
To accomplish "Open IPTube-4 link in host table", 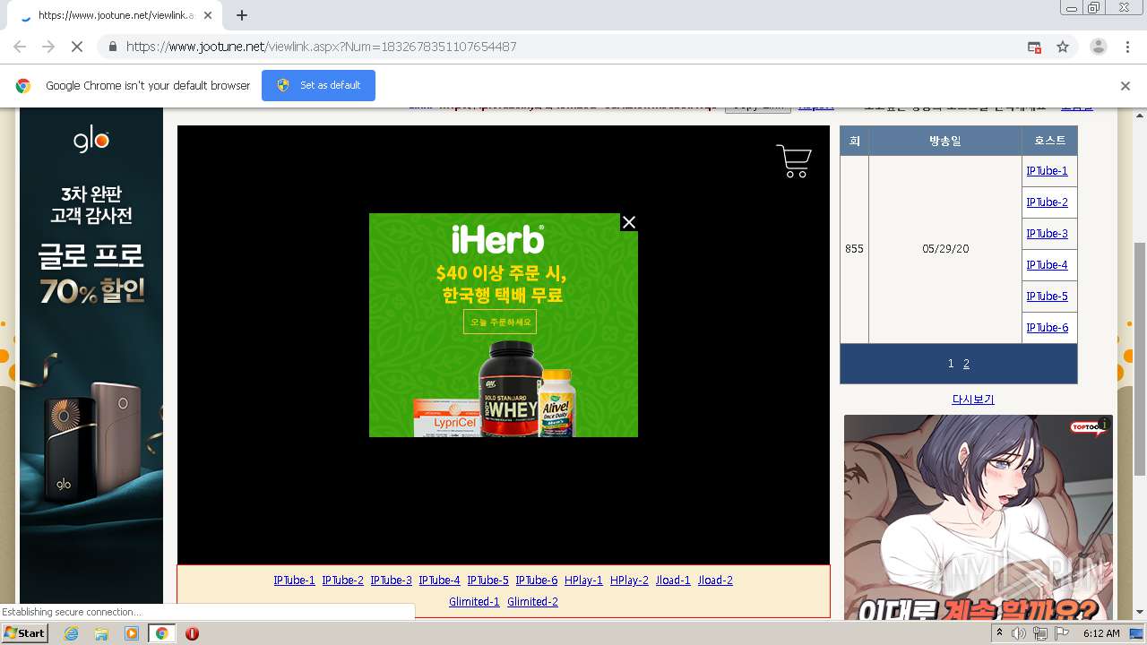I will tap(1047, 265).
